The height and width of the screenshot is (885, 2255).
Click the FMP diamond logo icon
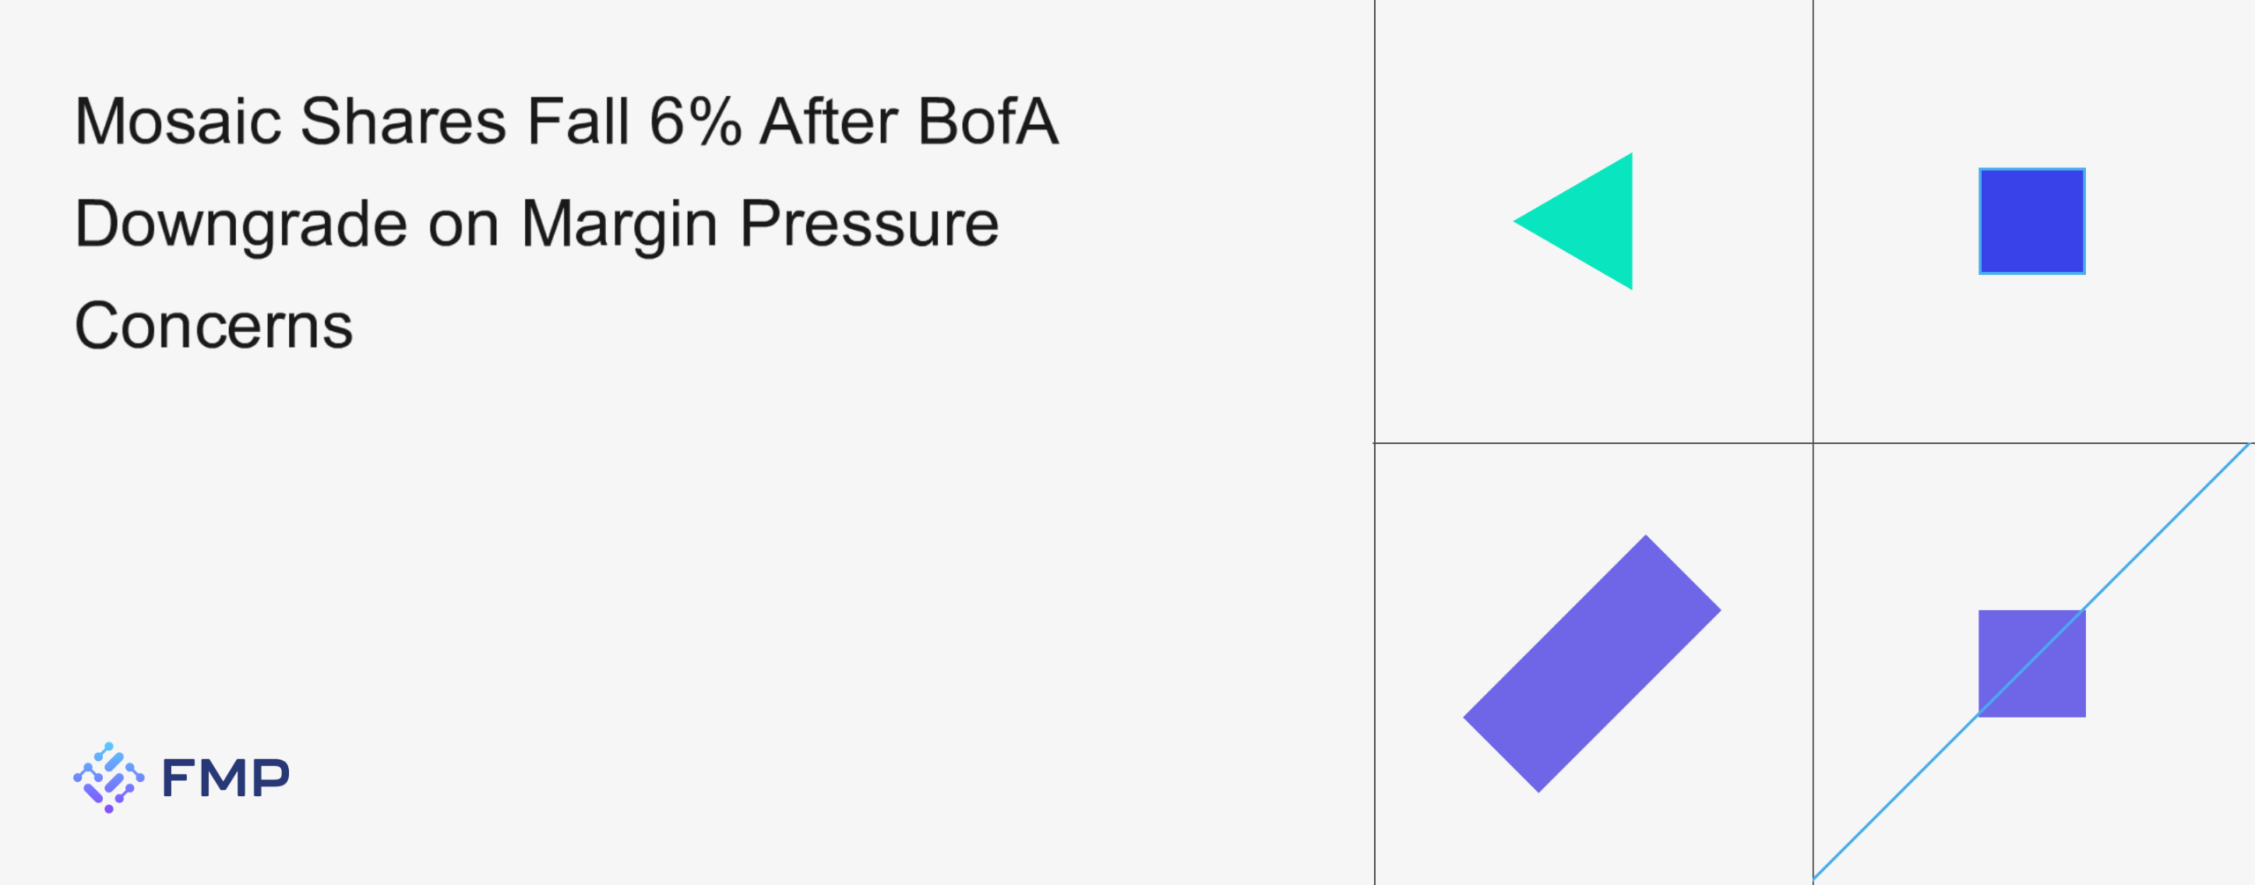(x=108, y=777)
